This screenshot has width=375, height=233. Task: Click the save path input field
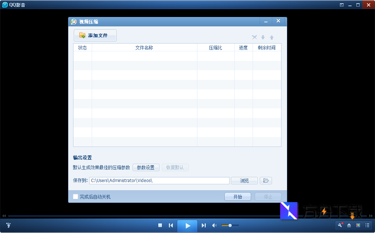pyautogui.click(x=159, y=180)
